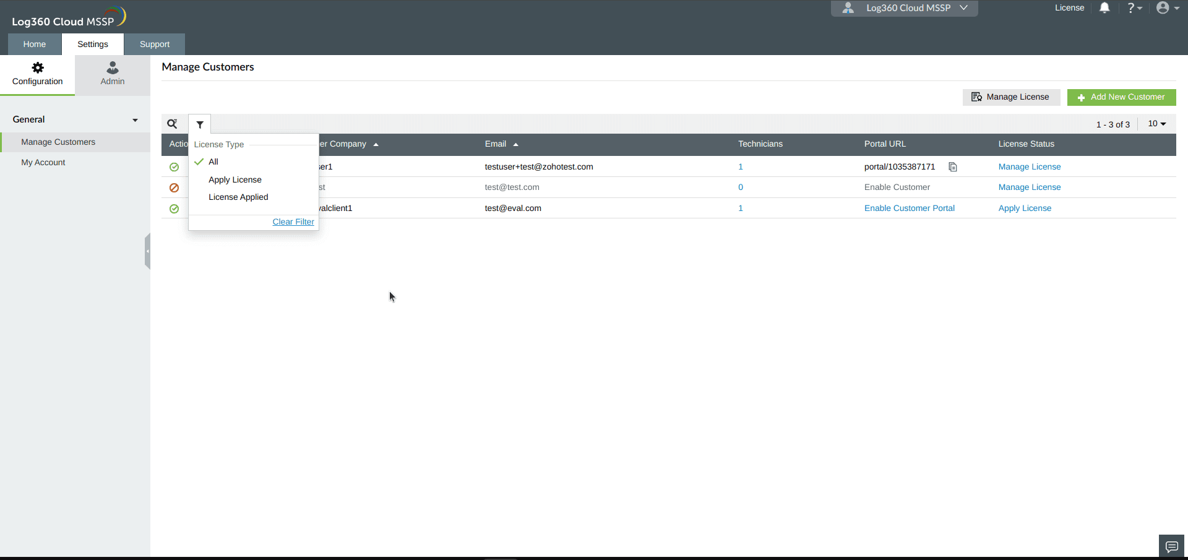The image size is (1188, 560).
Task: Toggle status for test@eval.com row
Action: point(174,209)
